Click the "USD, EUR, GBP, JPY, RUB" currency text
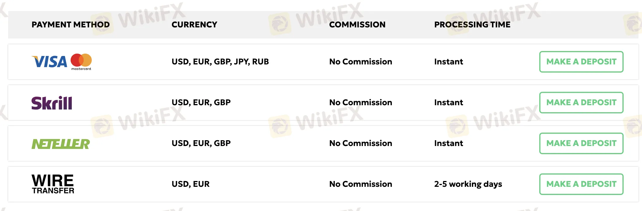 (220, 62)
